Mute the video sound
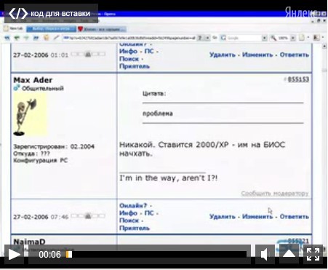Screen dimensions: 328x270 [x=265, y=254]
